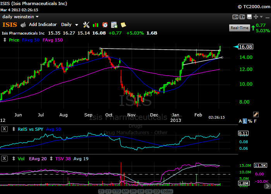
Task: Click up-down arrows beside TSV 38
Action: [x=51, y=158]
